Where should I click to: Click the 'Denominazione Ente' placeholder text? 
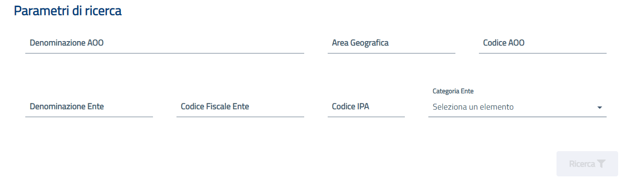tap(67, 107)
